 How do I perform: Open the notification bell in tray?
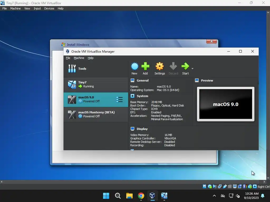coord(263,196)
